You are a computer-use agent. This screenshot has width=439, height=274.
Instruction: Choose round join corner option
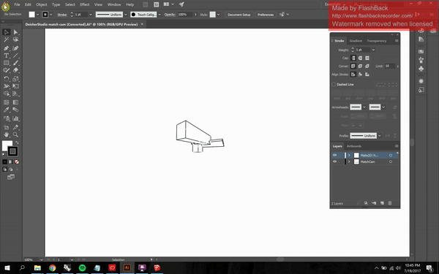[x=360, y=66]
